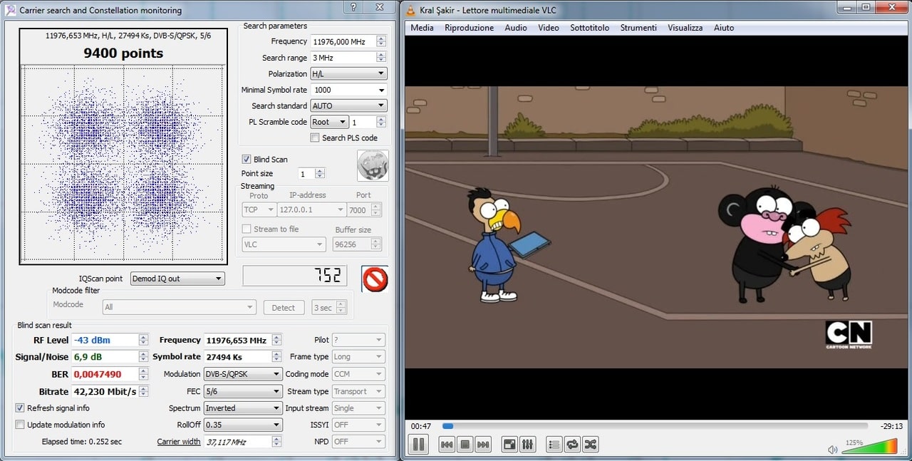Click the Search range spinner arrows
The image size is (912, 461).
point(381,58)
